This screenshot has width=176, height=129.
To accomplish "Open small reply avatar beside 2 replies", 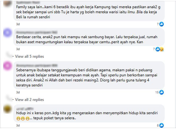I will tap(9, 98).
